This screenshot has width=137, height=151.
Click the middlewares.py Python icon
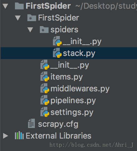coord(45,88)
